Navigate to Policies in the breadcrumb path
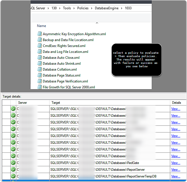Viewport: 187px width, 182px height. point(83,8)
